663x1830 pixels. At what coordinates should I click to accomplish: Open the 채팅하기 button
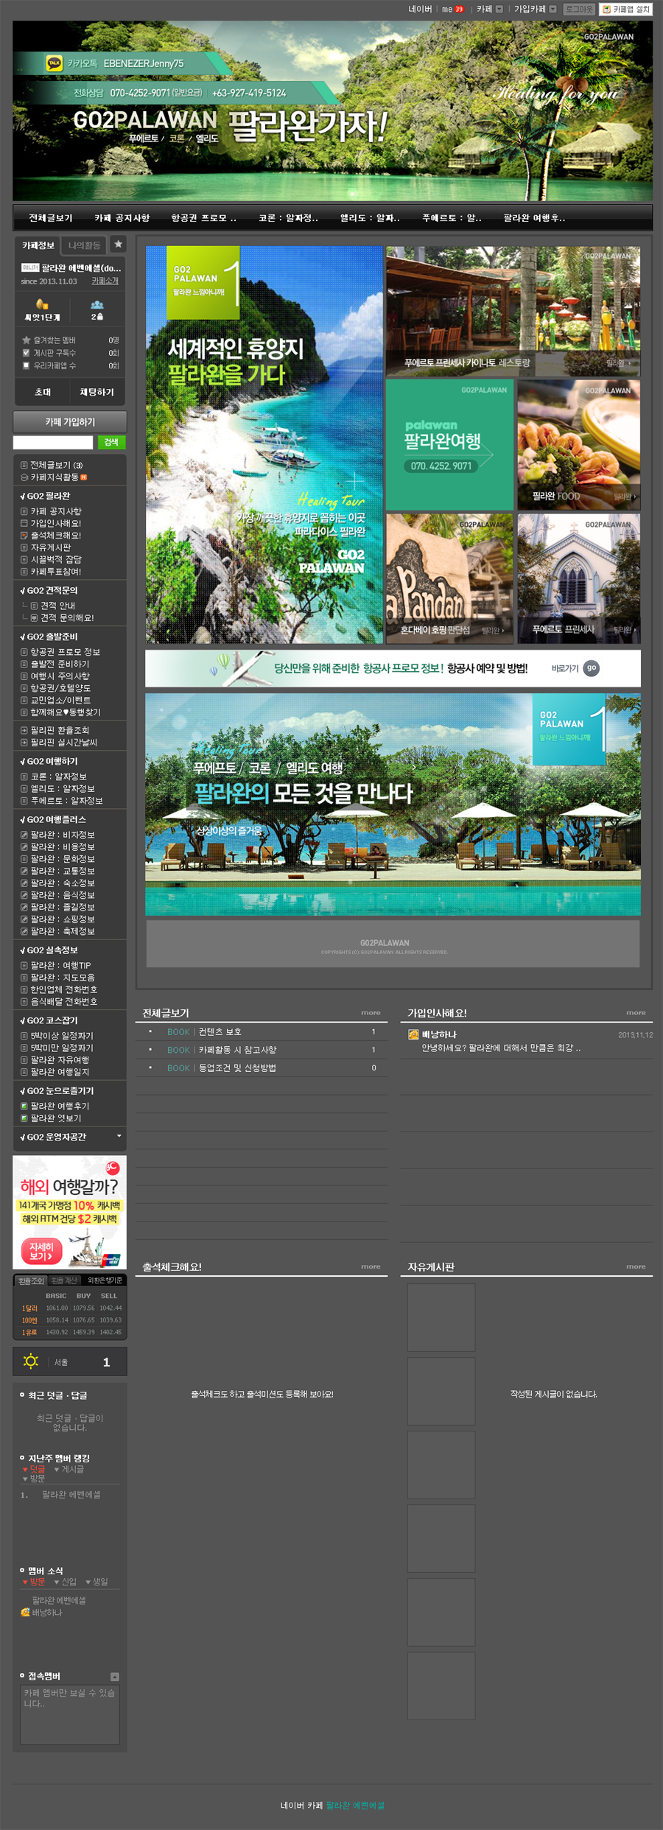pos(97,393)
